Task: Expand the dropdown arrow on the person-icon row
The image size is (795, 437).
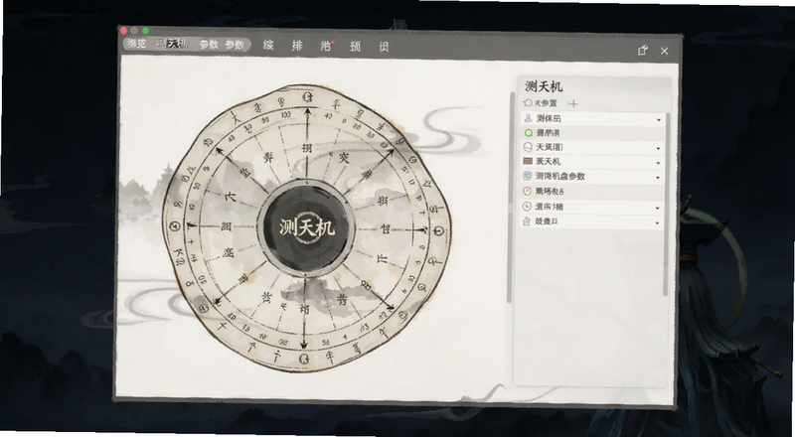Action: tap(659, 119)
